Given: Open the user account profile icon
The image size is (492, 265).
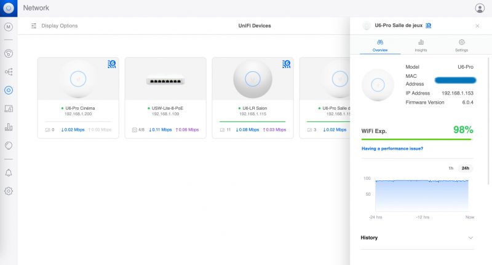Looking at the screenshot, I should pyautogui.click(x=480, y=8).
